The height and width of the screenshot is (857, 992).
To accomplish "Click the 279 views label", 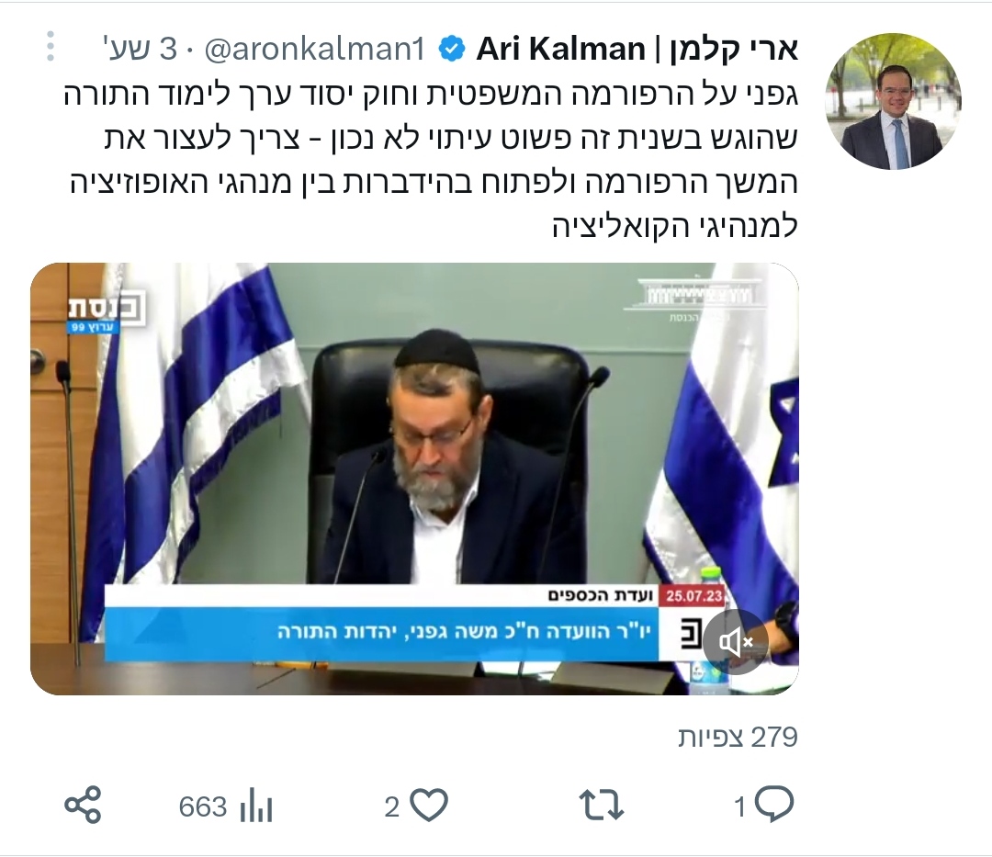I will tap(738, 737).
